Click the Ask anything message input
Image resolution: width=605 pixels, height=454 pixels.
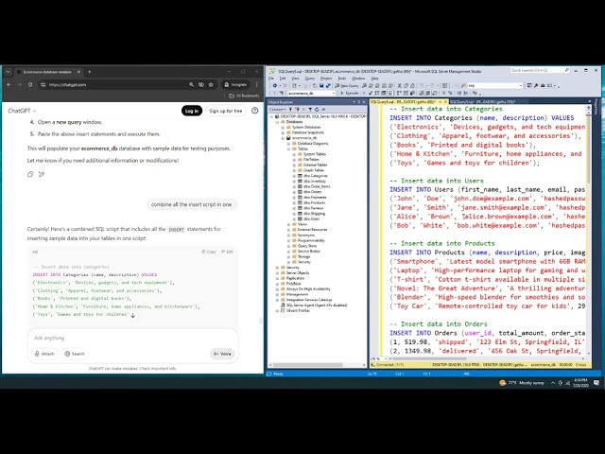coord(132,338)
